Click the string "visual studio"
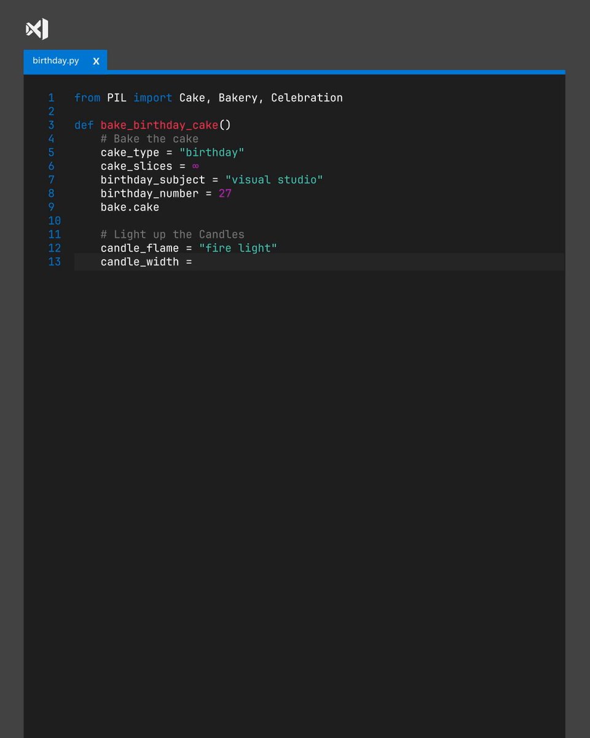 [x=274, y=180]
